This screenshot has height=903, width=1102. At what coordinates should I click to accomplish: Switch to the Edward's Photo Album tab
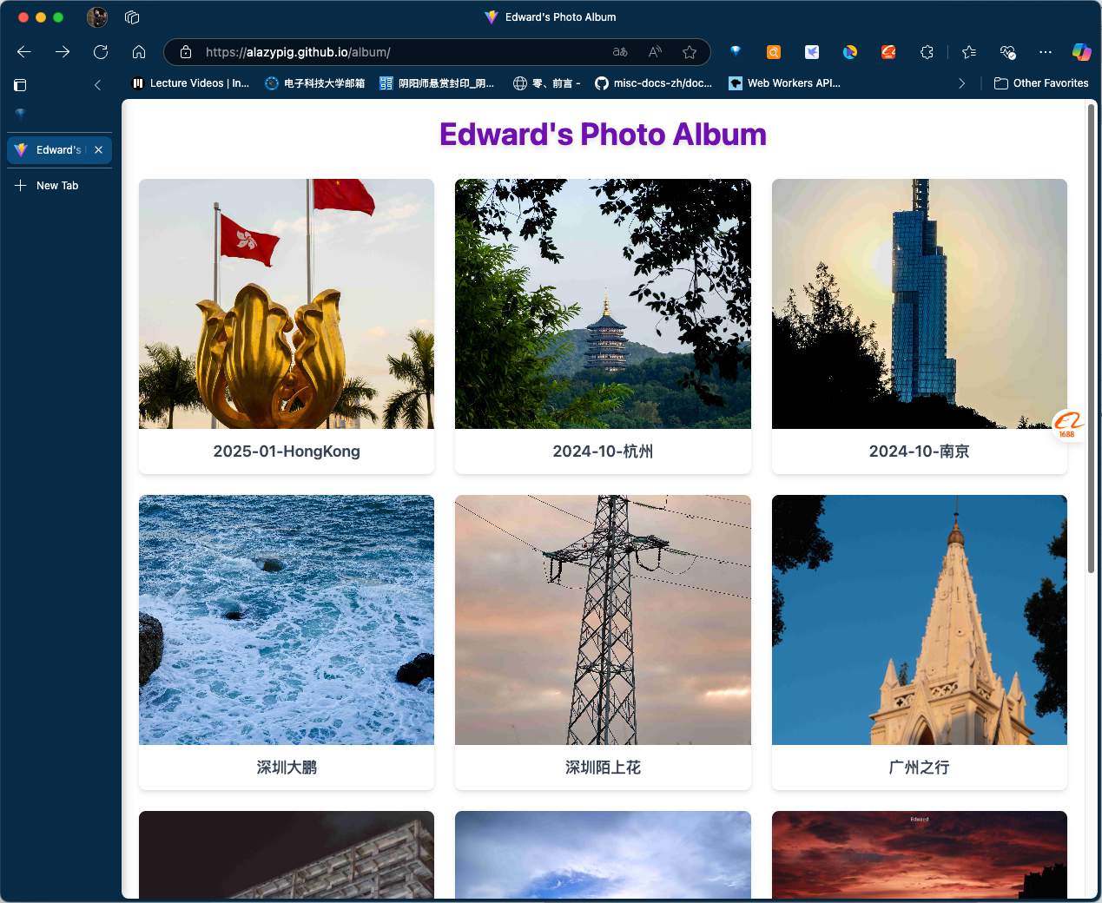(x=59, y=150)
